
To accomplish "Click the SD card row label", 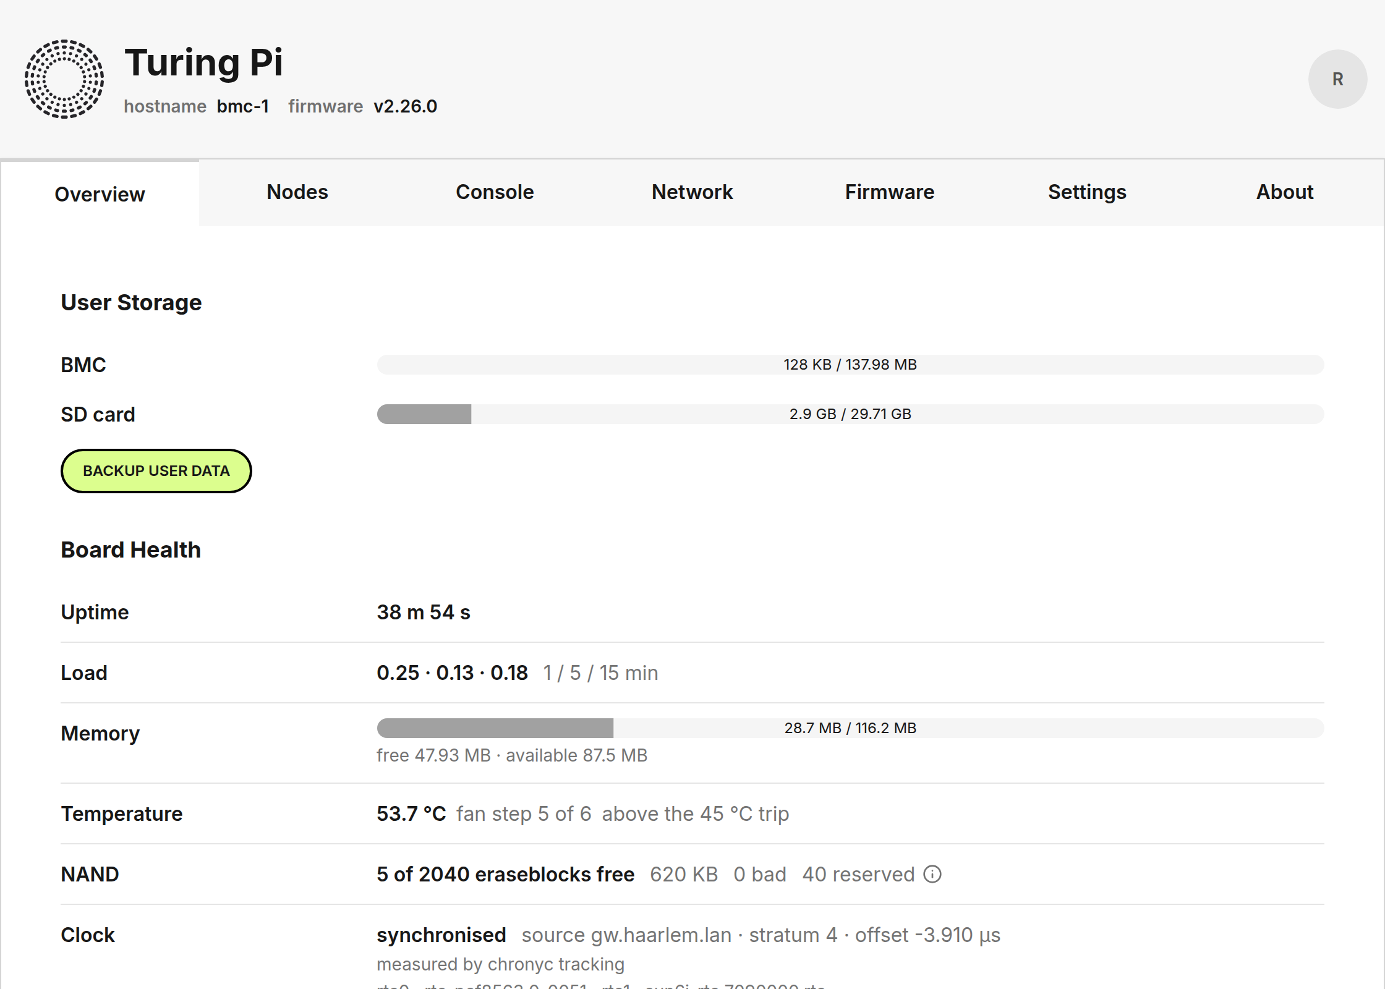I will coord(98,414).
